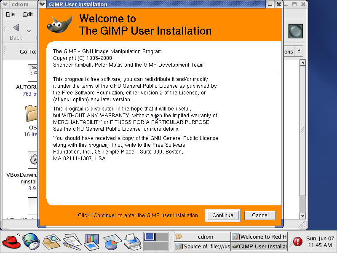The image size is (337, 253).
Task: Select the VBoxDarwin file gear icon
Action: [x=33, y=160]
